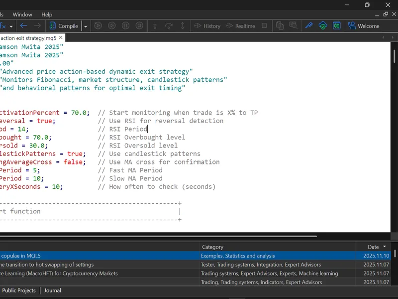Click the Examples, Statistics and analysis cell
The image size is (398, 299).
[x=238, y=256]
